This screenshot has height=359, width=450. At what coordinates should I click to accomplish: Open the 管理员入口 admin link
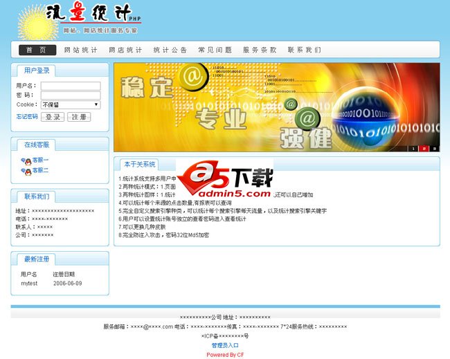225,345
